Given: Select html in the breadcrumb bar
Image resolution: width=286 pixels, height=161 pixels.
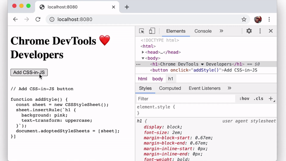Looking at the screenshot, I should [142, 79].
